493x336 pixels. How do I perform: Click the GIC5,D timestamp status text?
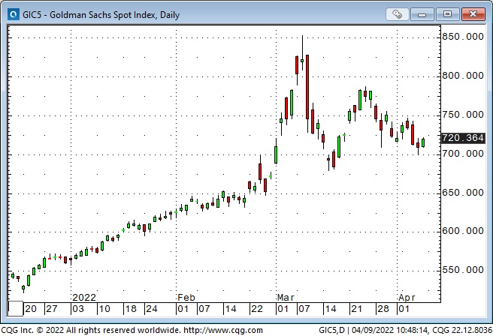405,330
